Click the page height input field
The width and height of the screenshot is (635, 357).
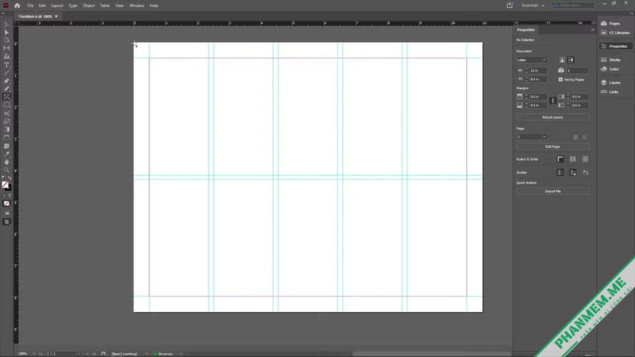pos(538,79)
